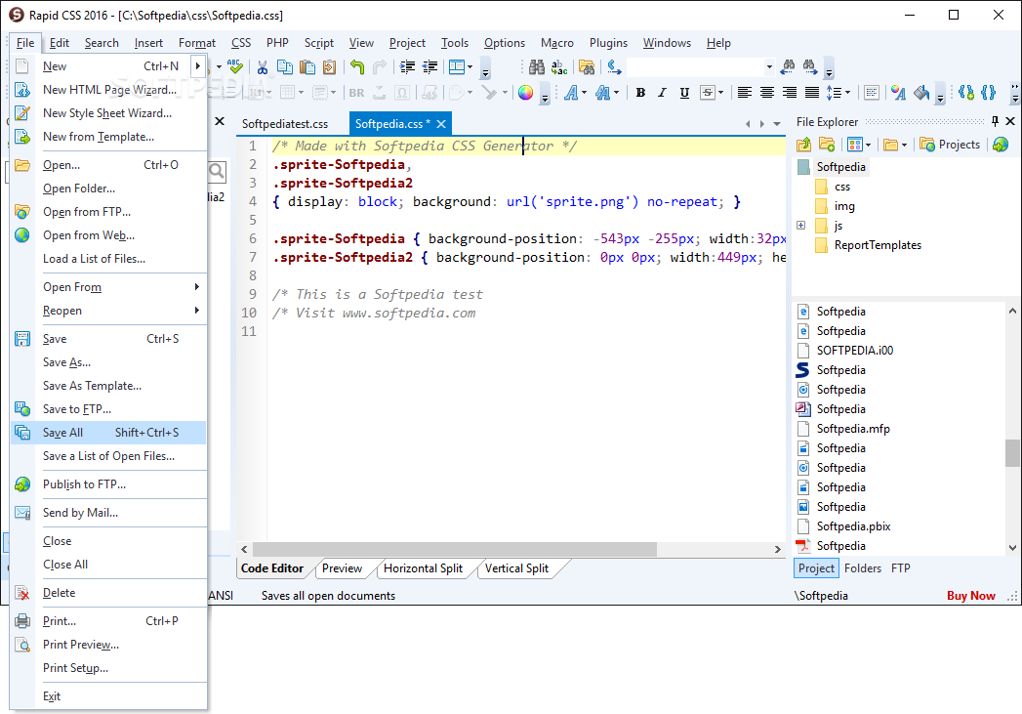
Task: Click the Projects button in File Explorer
Action: 951,145
